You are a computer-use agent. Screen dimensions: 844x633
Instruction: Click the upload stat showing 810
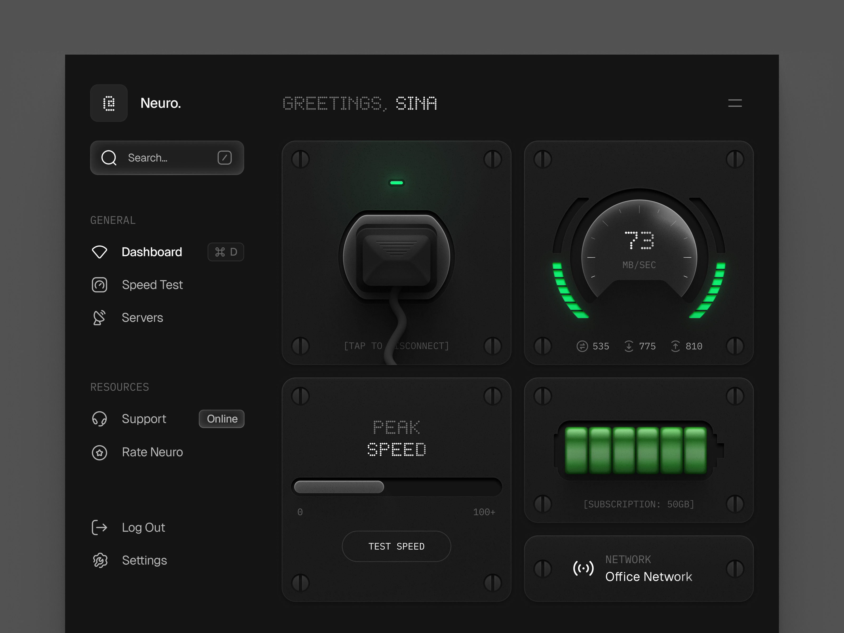click(x=687, y=346)
